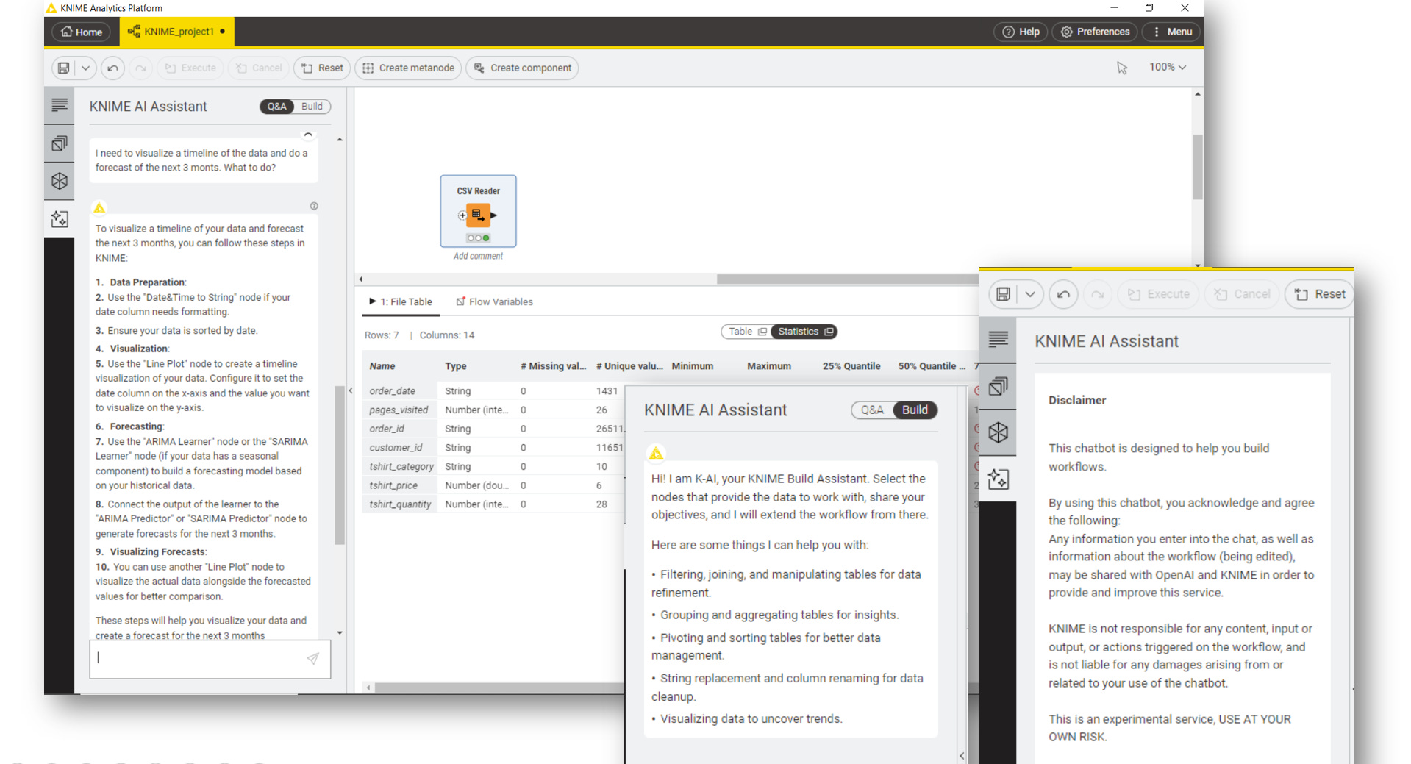Click the canvas horizontal scrollbar

pos(847,279)
